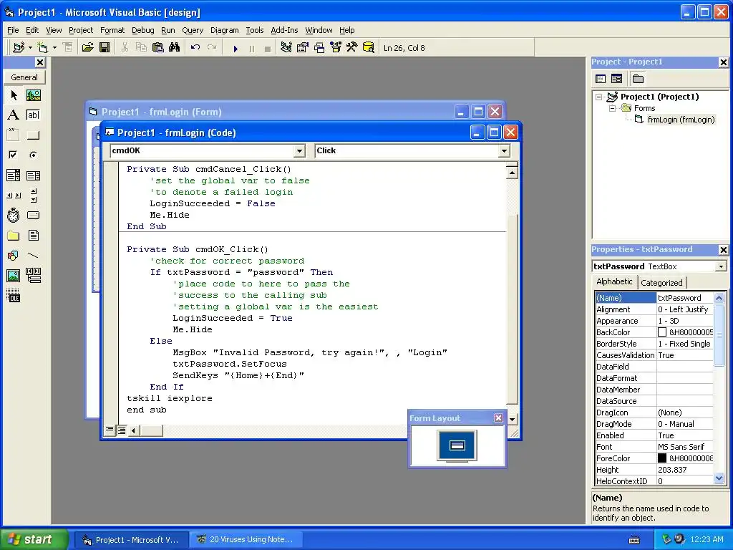The height and width of the screenshot is (550, 733).
Task: Open the Properties Window toolbar icon
Action: click(x=303, y=48)
